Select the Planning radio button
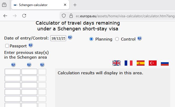The image size is (175, 107). (91, 39)
